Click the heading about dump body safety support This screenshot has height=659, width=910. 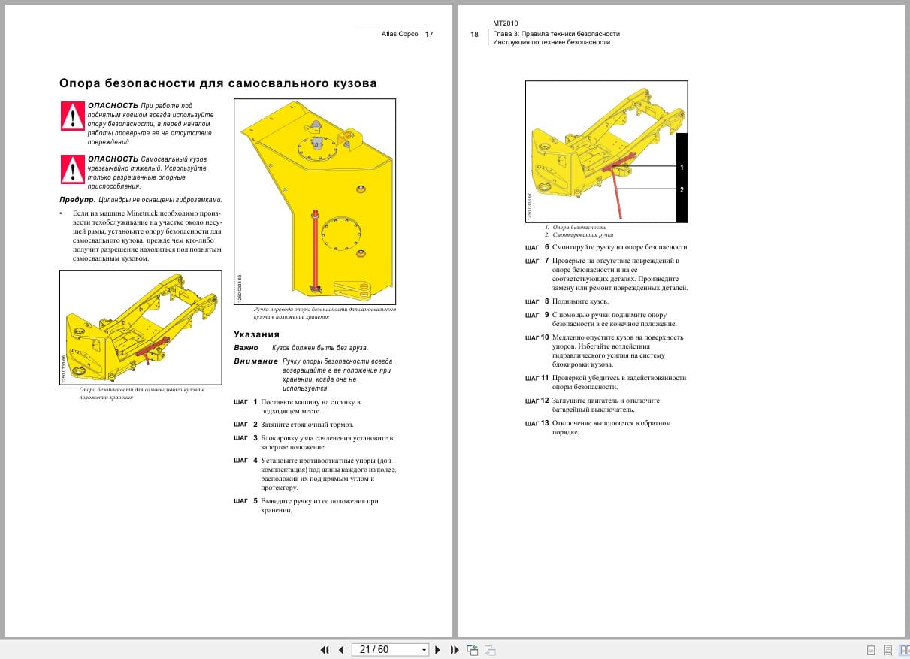(218, 83)
